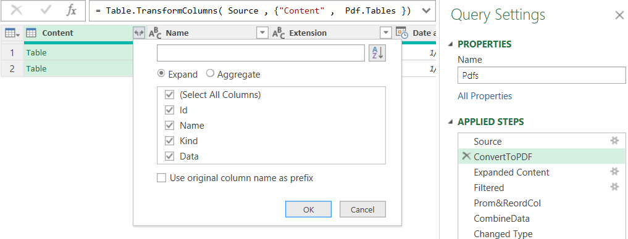Select the Expand radio button
Image resolution: width=628 pixels, height=239 pixels.
161,74
